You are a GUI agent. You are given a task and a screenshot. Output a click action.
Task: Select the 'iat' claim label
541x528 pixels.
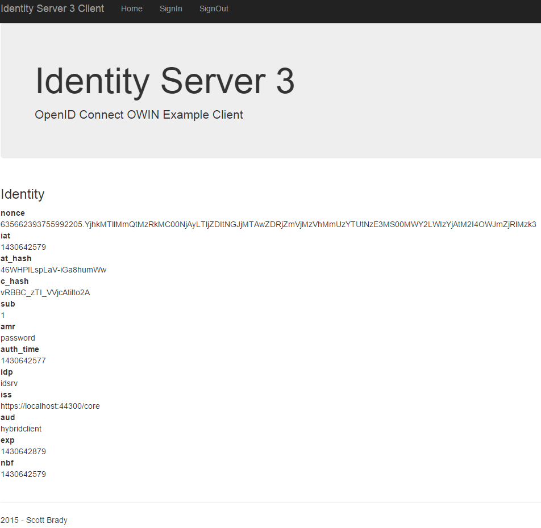pos(6,236)
